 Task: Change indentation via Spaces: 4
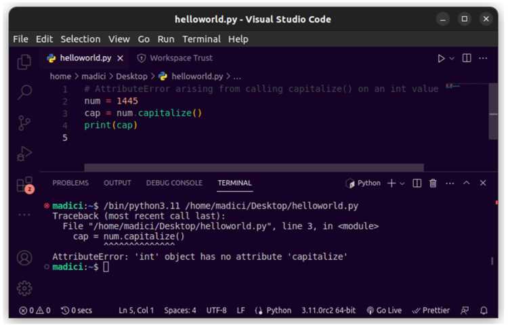point(179,311)
